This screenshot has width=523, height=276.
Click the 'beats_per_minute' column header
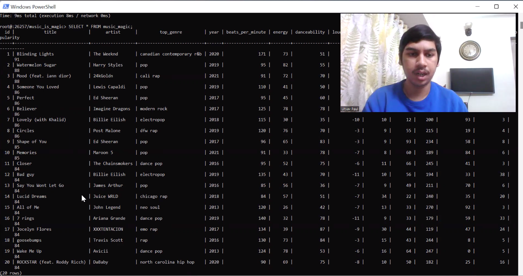[x=246, y=32]
